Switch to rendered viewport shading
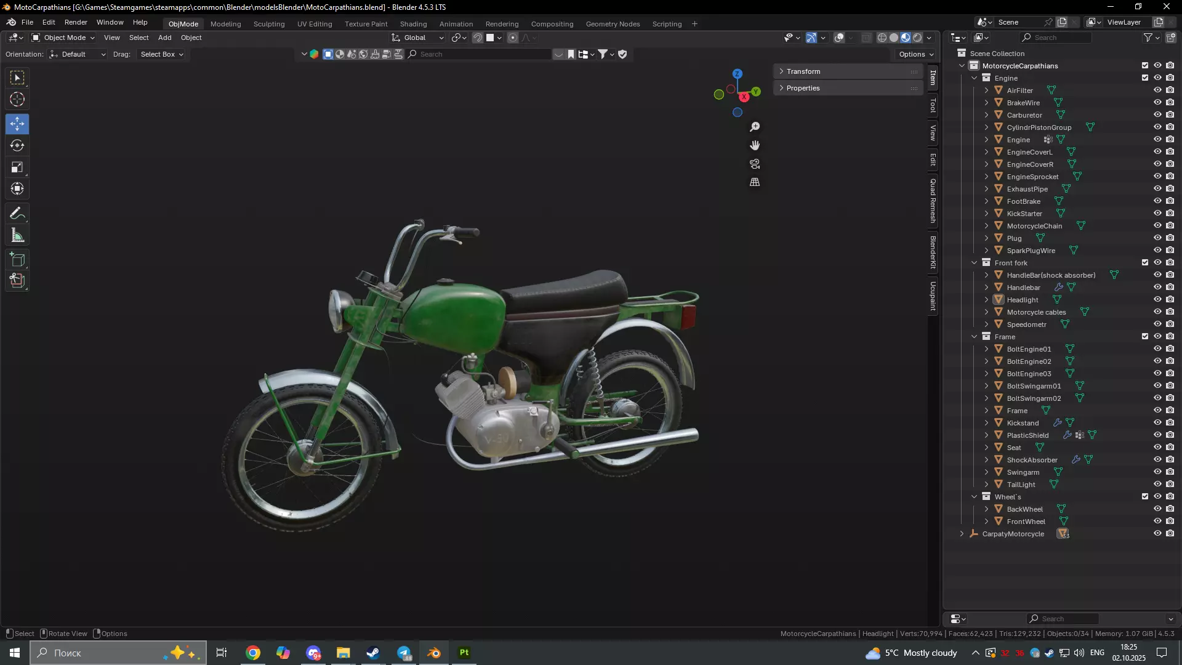The height and width of the screenshot is (665, 1182). [917, 38]
